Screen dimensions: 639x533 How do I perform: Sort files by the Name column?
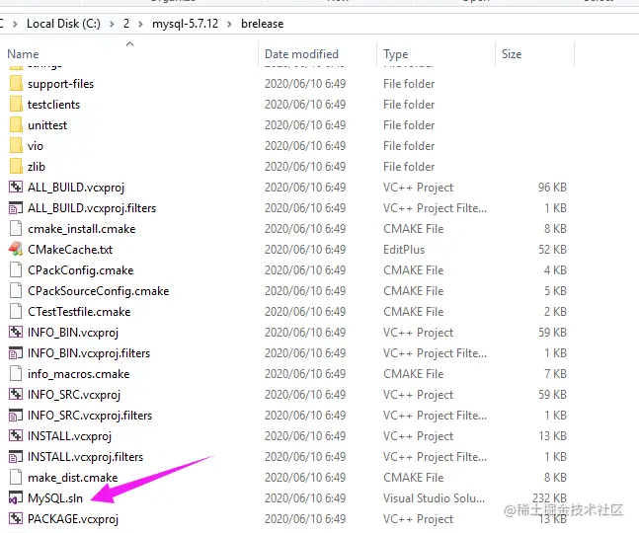point(23,54)
